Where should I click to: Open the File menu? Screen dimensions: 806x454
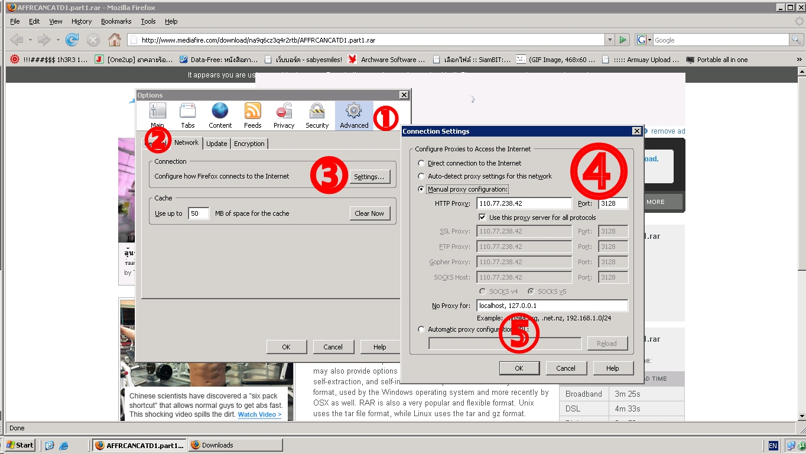(15, 21)
